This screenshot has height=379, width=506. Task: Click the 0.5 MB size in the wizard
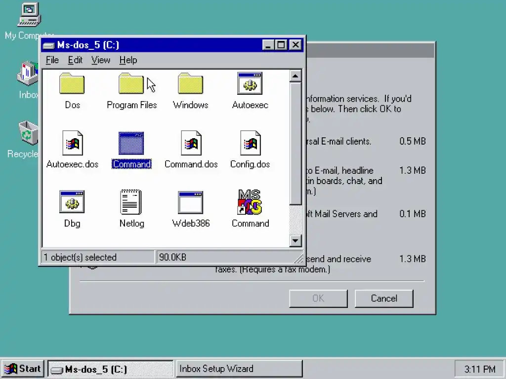tap(413, 141)
